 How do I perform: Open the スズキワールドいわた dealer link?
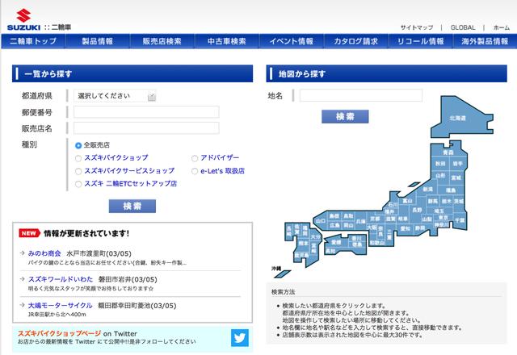pyautogui.click(x=61, y=279)
